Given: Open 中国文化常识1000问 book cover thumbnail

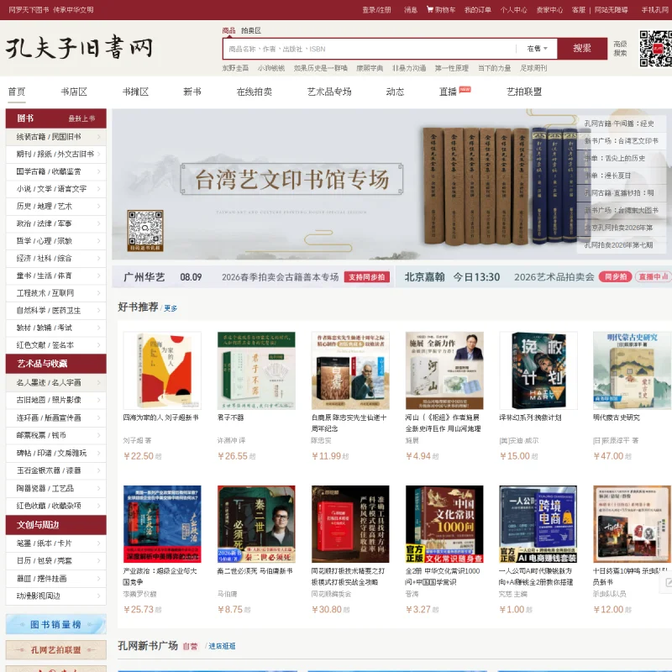Looking at the screenshot, I should coord(444,523).
